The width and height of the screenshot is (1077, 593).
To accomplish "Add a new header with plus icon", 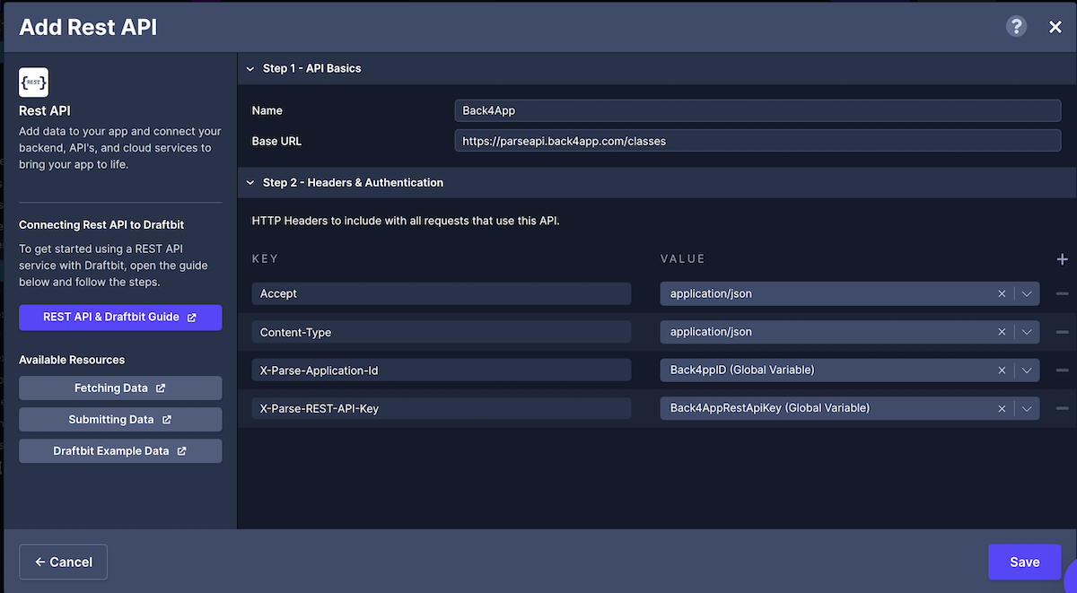I will (1063, 258).
